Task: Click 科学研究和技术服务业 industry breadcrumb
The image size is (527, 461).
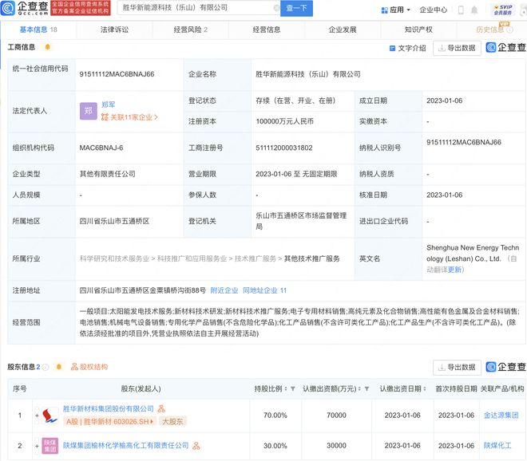Action: point(114,258)
